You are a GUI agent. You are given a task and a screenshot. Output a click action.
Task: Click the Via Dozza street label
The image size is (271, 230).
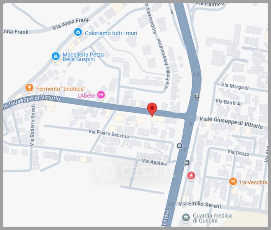point(238,153)
